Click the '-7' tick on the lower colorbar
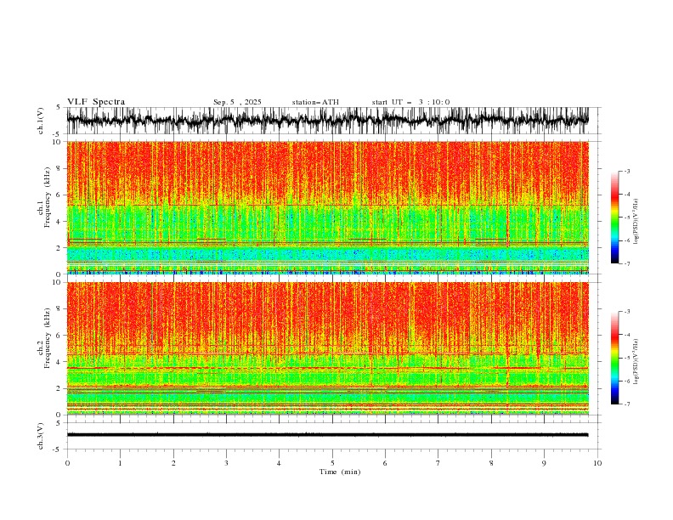 pos(626,404)
